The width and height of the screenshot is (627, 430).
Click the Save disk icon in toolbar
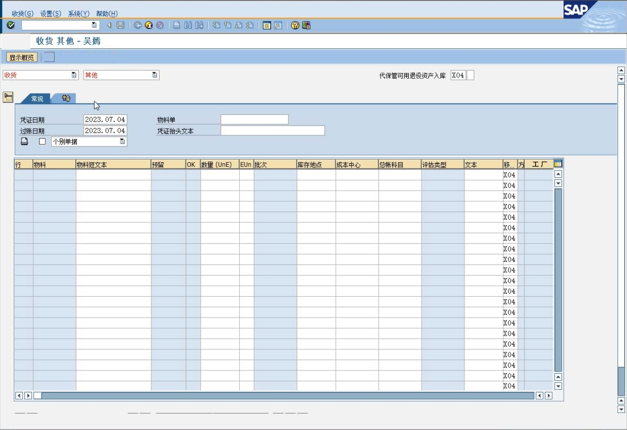[x=120, y=25]
